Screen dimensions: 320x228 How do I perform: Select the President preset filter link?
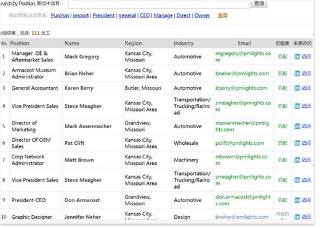click(x=103, y=15)
